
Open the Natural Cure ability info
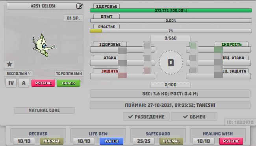click(x=44, y=110)
